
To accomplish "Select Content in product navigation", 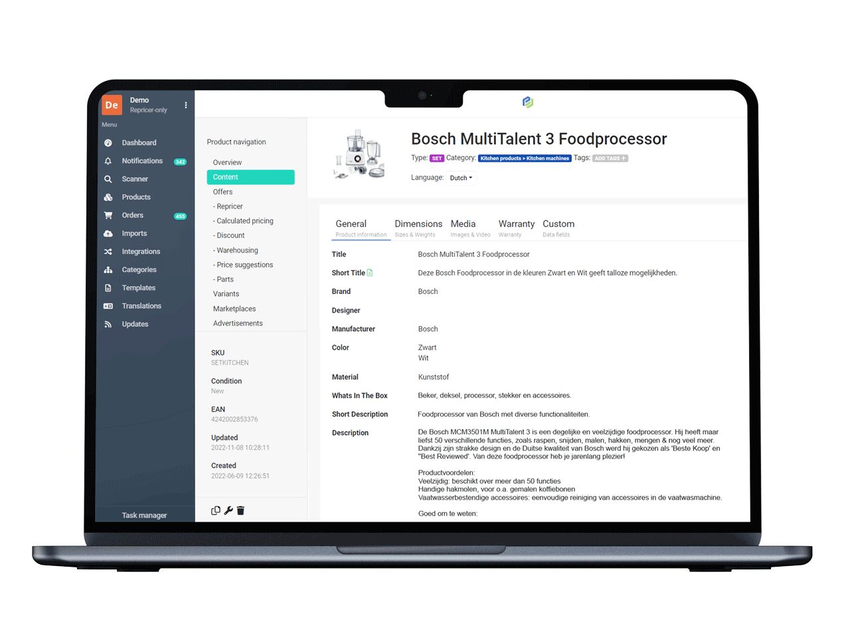I will (250, 177).
